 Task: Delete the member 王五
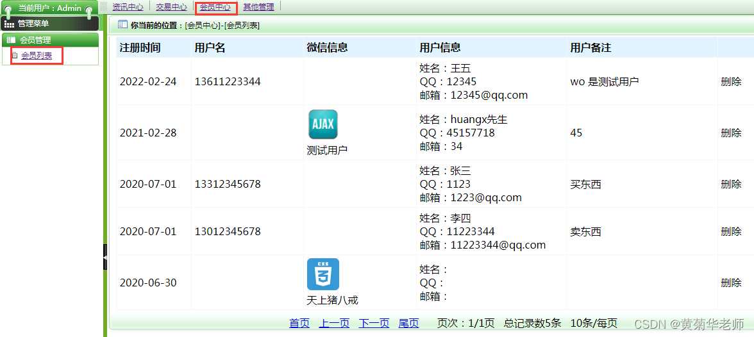click(731, 82)
